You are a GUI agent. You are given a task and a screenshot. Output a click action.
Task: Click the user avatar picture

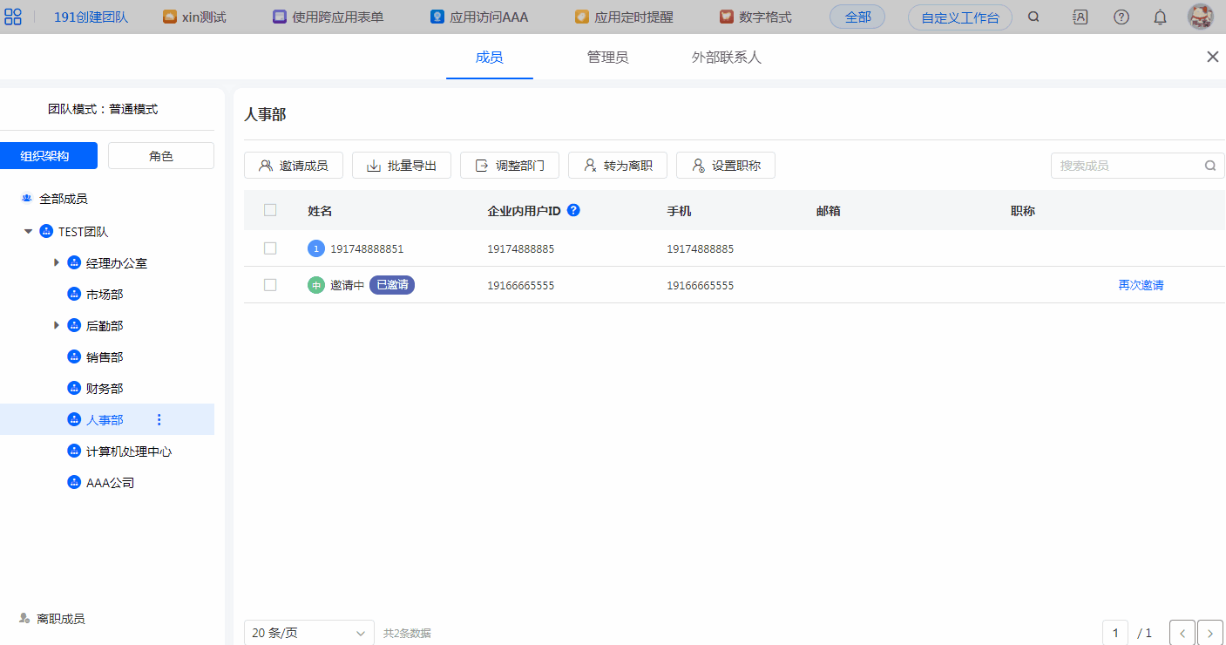click(1201, 17)
